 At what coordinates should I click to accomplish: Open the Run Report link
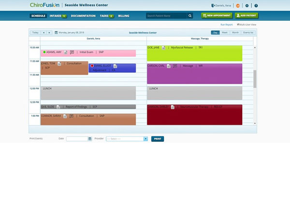[226, 25]
